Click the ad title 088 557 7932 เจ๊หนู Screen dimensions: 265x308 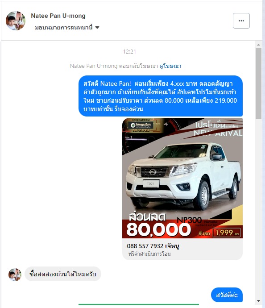[153, 246]
